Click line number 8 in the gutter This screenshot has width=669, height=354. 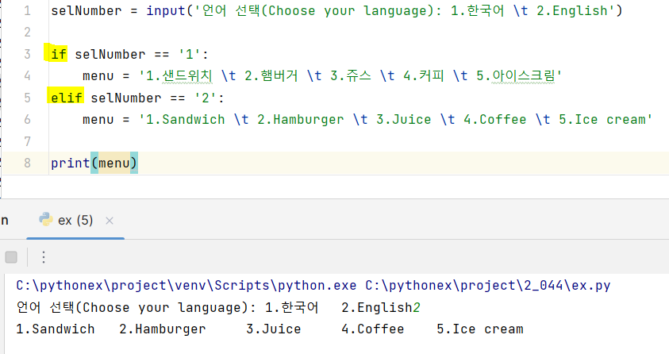pyautogui.click(x=27, y=163)
